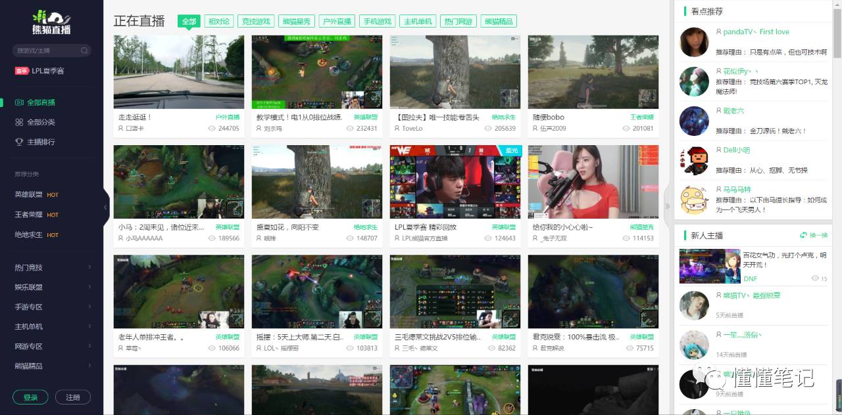The height and width of the screenshot is (415, 842).
Task: Click the eye viewers icon beside 244705
Action: (212, 129)
